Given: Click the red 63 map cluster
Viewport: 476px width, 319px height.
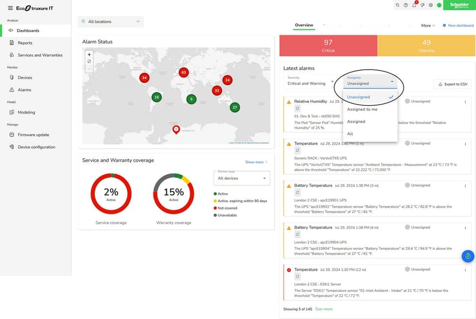Looking at the screenshot, I should click(183, 72).
